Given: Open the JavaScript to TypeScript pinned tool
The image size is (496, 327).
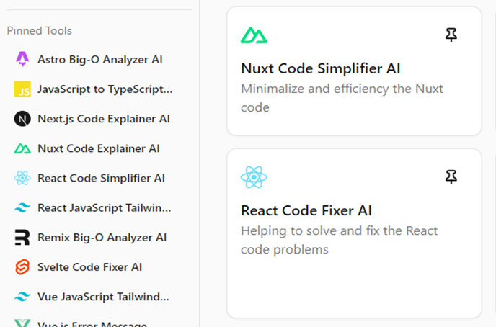Looking at the screenshot, I should pos(105,89).
